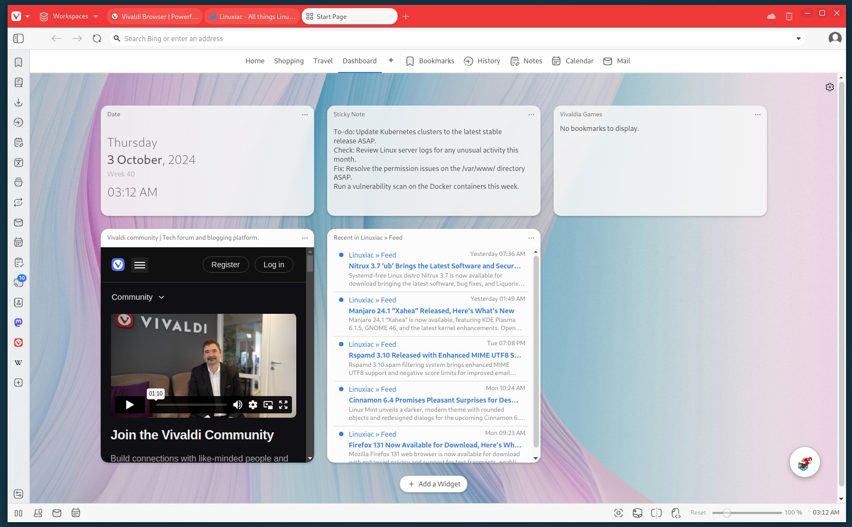Open the community hamburger menu

click(x=140, y=265)
